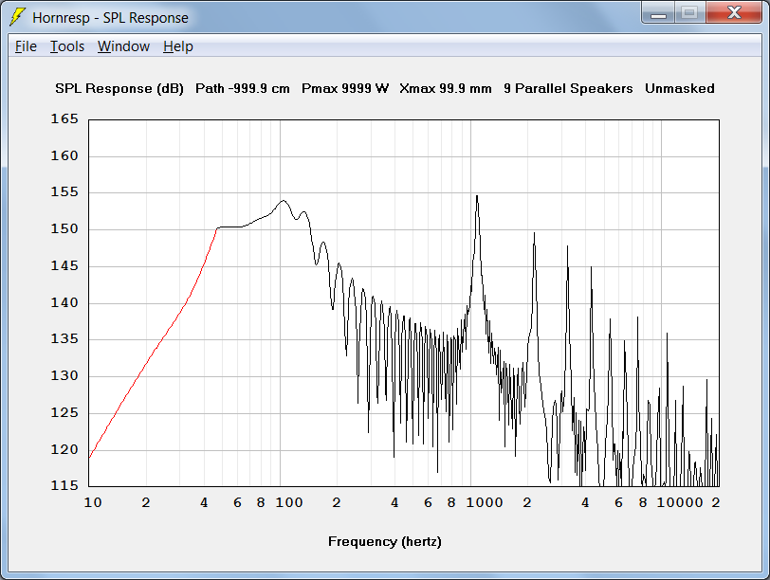Open the Tools menu
Viewport: 770px width, 580px height.
67,46
